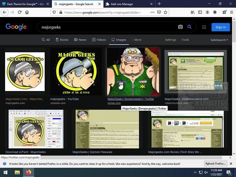
Task: Open MajorGeeks - CyberInsurance.com link
Action: pos(187,99)
